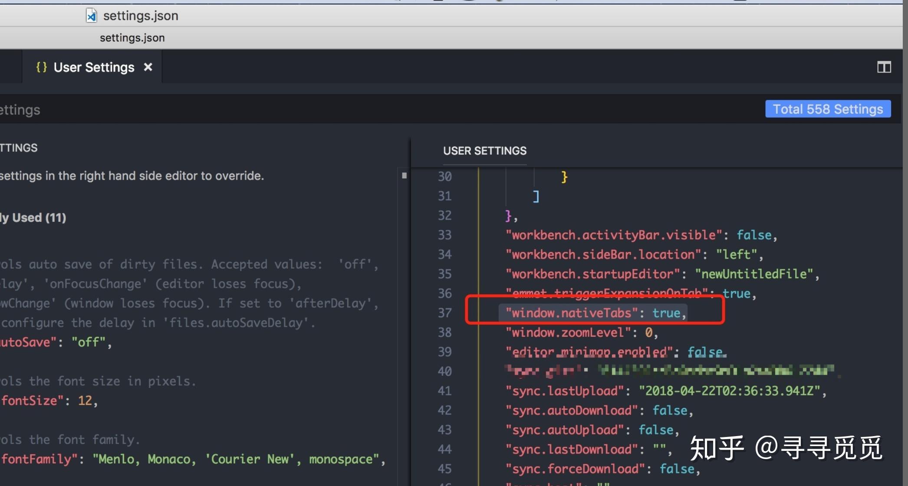Click the split editor layout icon
Screen dimensions: 908x486
point(884,67)
